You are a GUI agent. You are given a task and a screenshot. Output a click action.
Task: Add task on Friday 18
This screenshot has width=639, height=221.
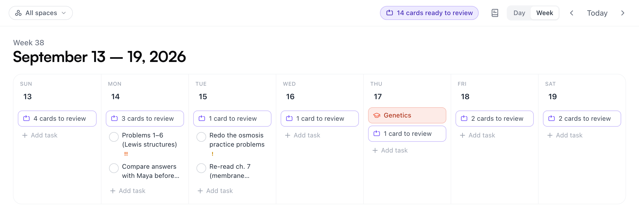pyautogui.click(x=478, y=135)
